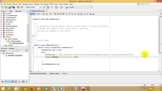
Task: Click the Find Previous Occurrence icon
Action: [x=58, y=14]
